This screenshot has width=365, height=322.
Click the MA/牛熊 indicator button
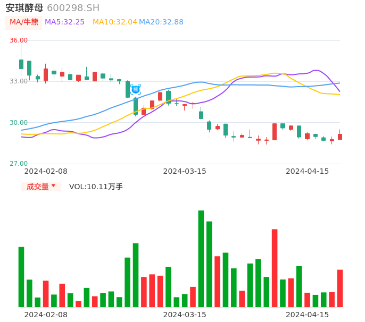tap(24, 22)
